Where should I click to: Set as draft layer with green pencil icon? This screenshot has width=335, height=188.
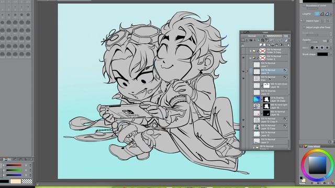coord(258,40)
